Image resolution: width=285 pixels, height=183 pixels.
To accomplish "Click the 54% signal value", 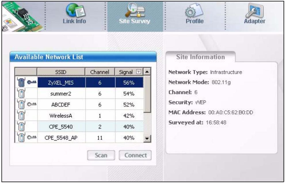I will click(x=129, y=94).
